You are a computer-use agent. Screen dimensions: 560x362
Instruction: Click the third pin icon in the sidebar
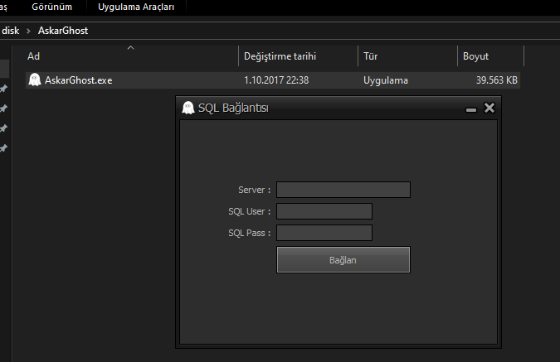pos(3,128)
